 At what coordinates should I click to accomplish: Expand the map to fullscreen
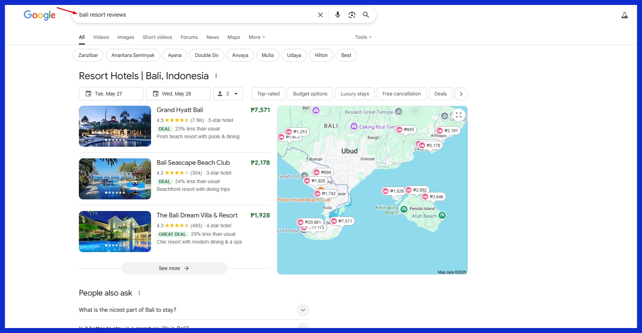click(x=458, y=115)
